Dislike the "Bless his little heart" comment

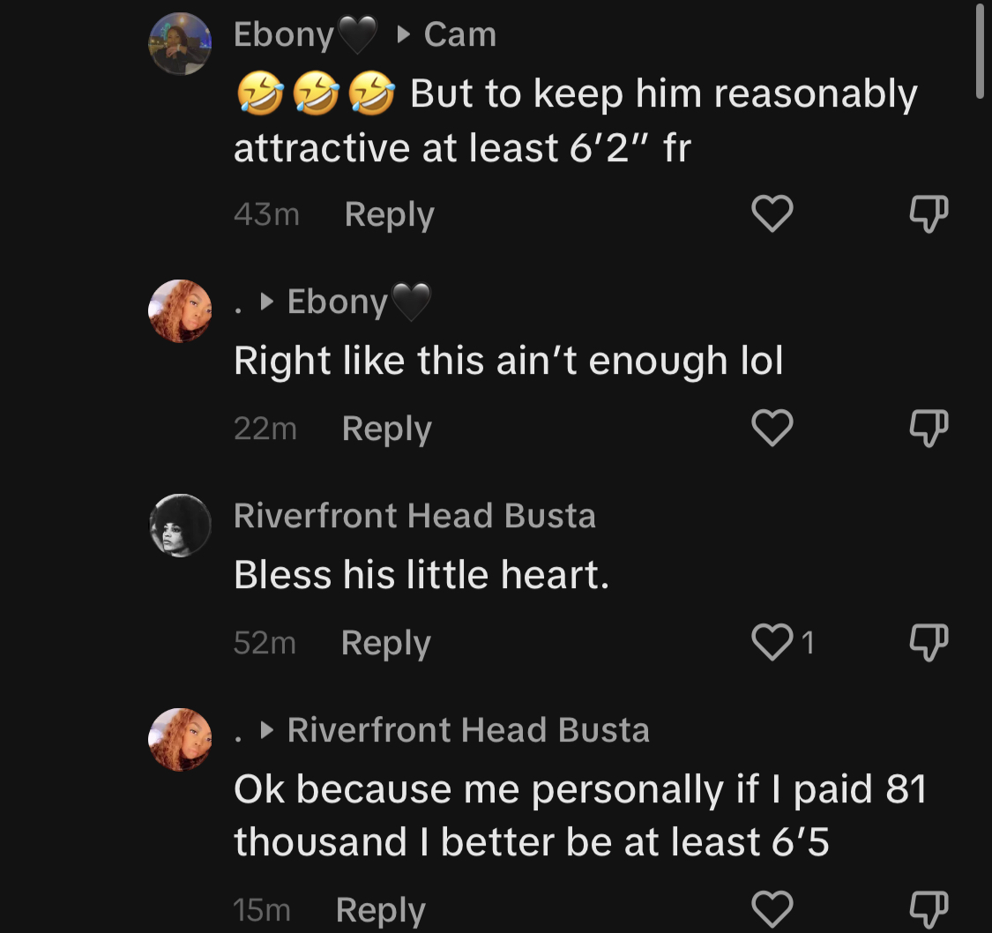(929, 643)
